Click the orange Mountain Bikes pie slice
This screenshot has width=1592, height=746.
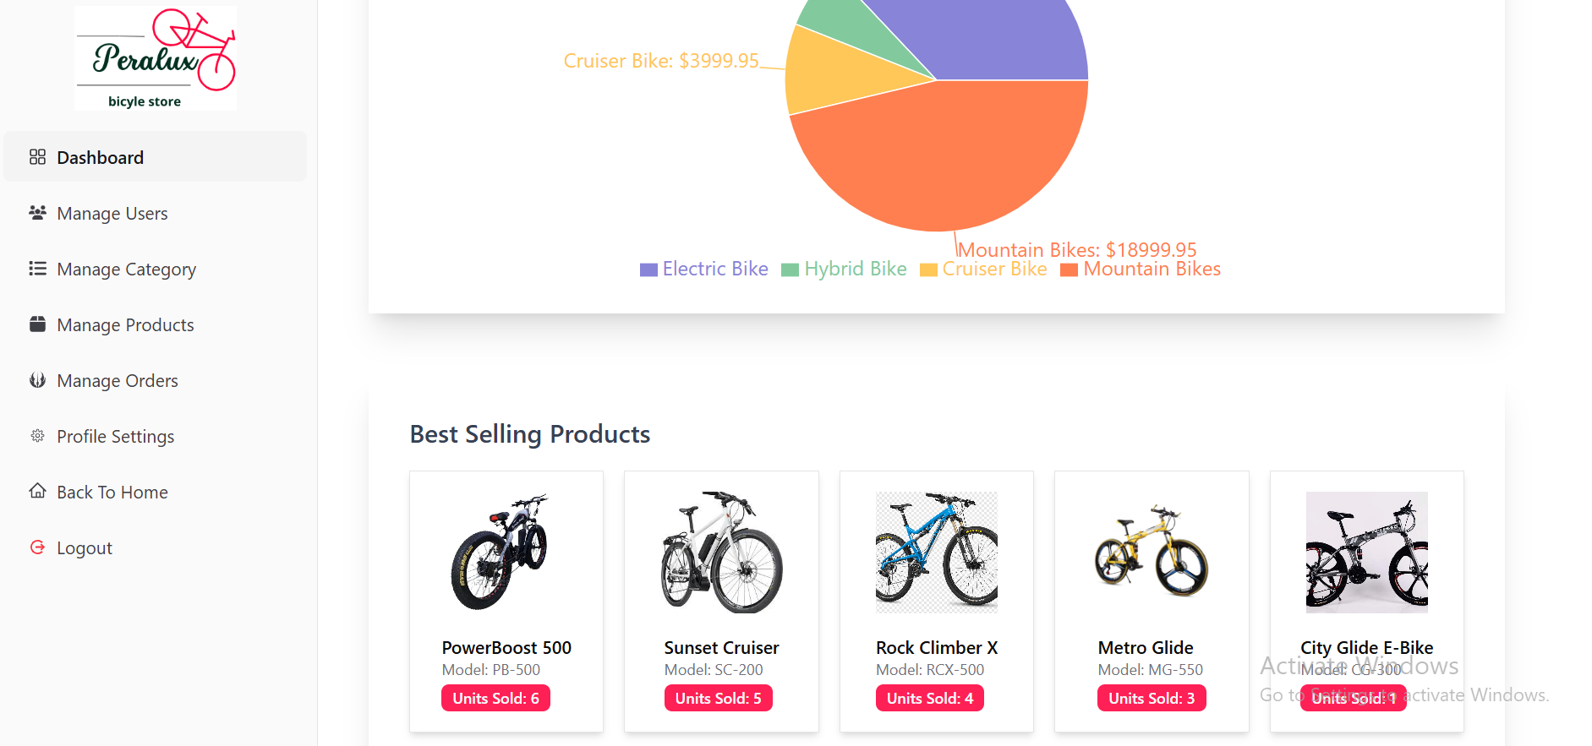938,161
